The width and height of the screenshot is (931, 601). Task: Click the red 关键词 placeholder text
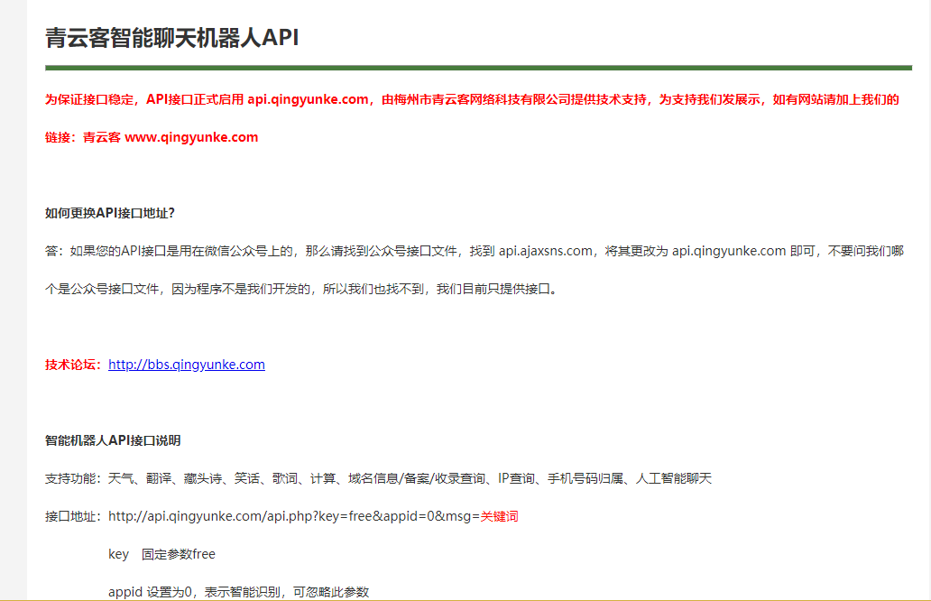tap(500, 517)
